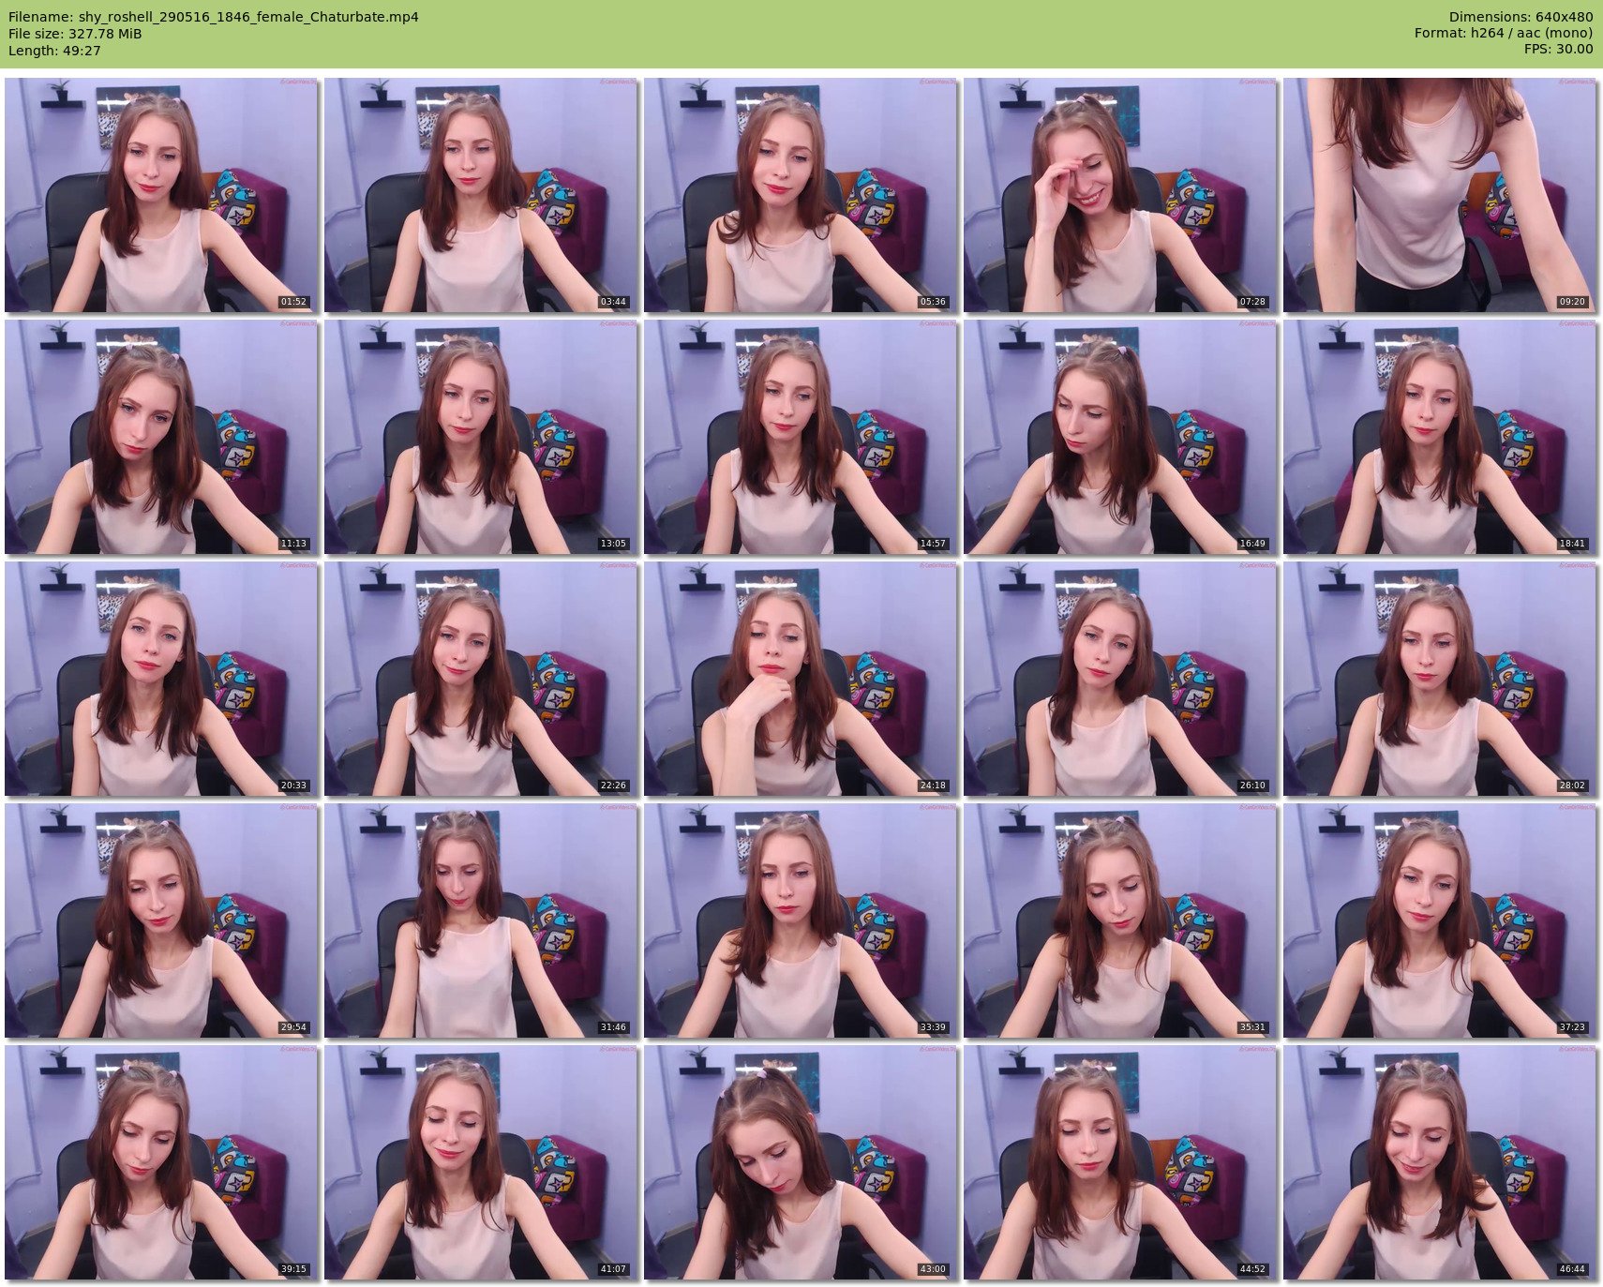Select the thumbnail stamped 39:15

coord(160,1162)
